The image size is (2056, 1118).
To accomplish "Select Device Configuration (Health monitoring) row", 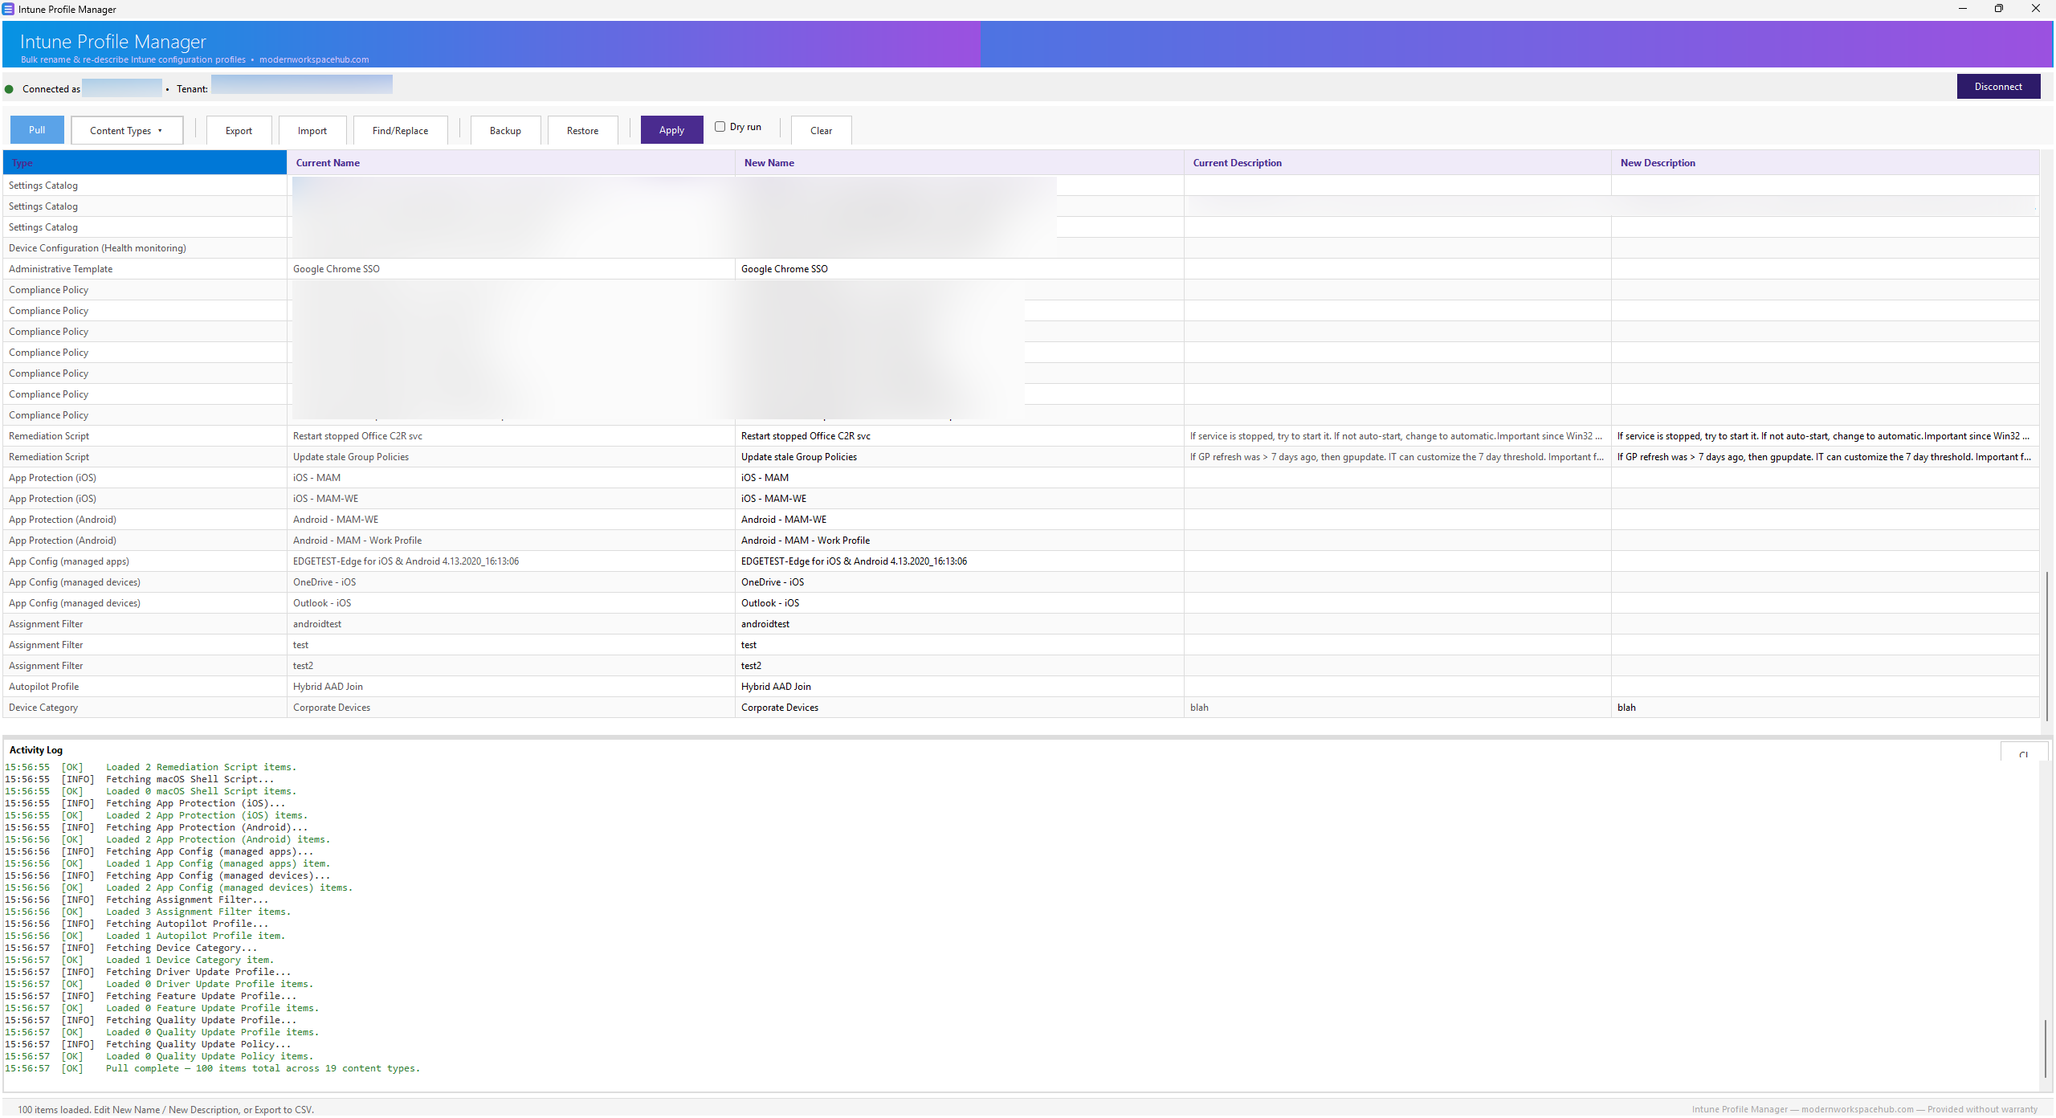I will tap(145, 248).
